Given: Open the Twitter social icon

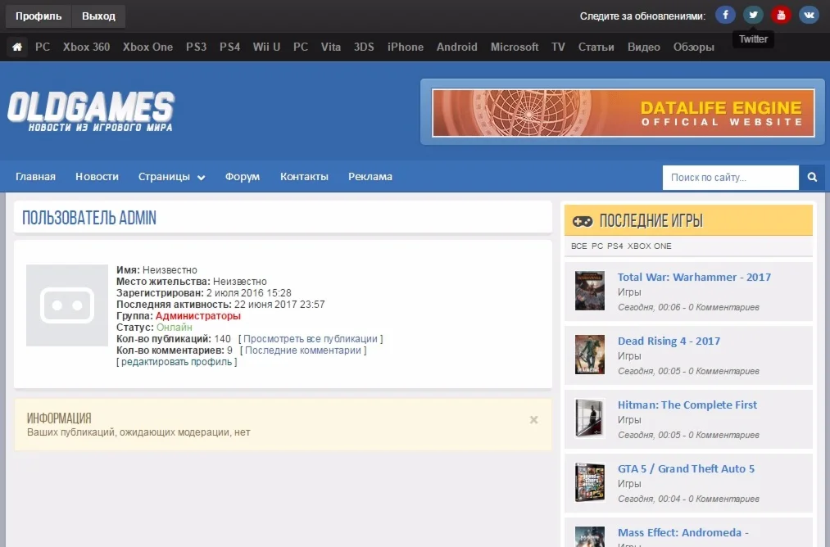Looking at the screenshot, I should tap(753, 15).
